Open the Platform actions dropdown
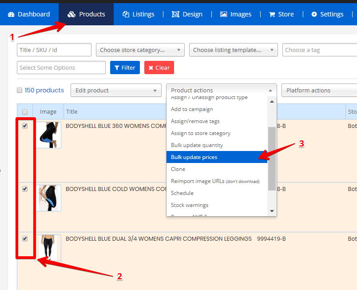The height and width of the screenshot is (290, 357). click(x=319, y=90)
